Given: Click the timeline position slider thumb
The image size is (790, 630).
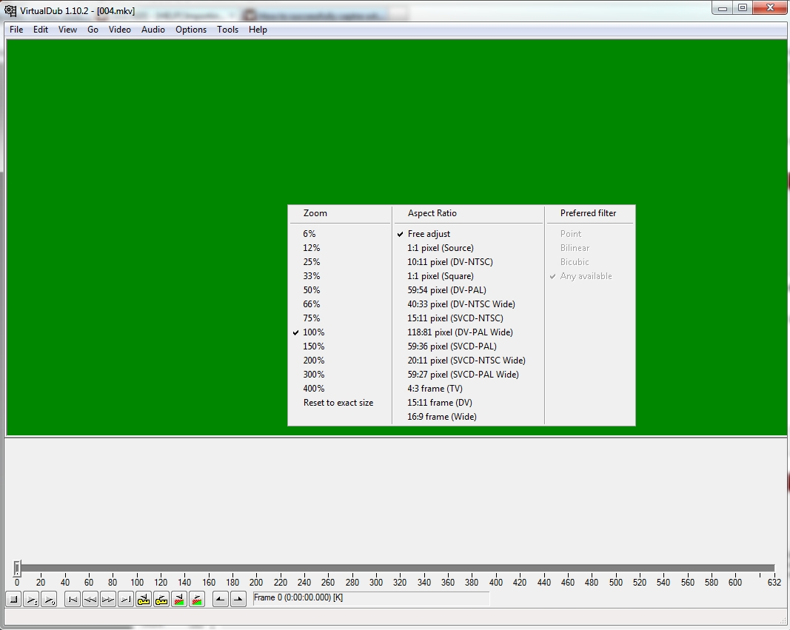Looking at the screenshot, I should point(17,568).
